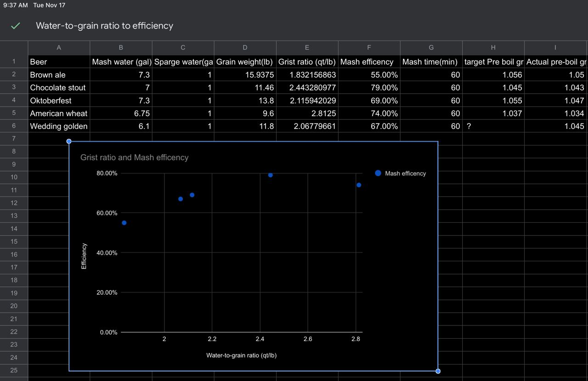Click the '?' cell in target gravity column
The image size is (588, 381).
tap(493, 126)
